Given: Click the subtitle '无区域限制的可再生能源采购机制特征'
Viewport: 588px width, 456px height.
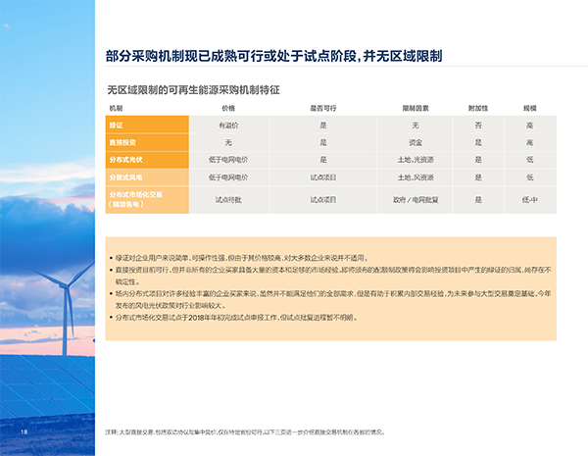Looking at the screenshot, I should point(193,90).
